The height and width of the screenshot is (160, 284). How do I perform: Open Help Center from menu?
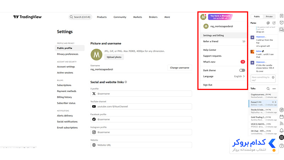pyautogui.click(x=224, y=50)
